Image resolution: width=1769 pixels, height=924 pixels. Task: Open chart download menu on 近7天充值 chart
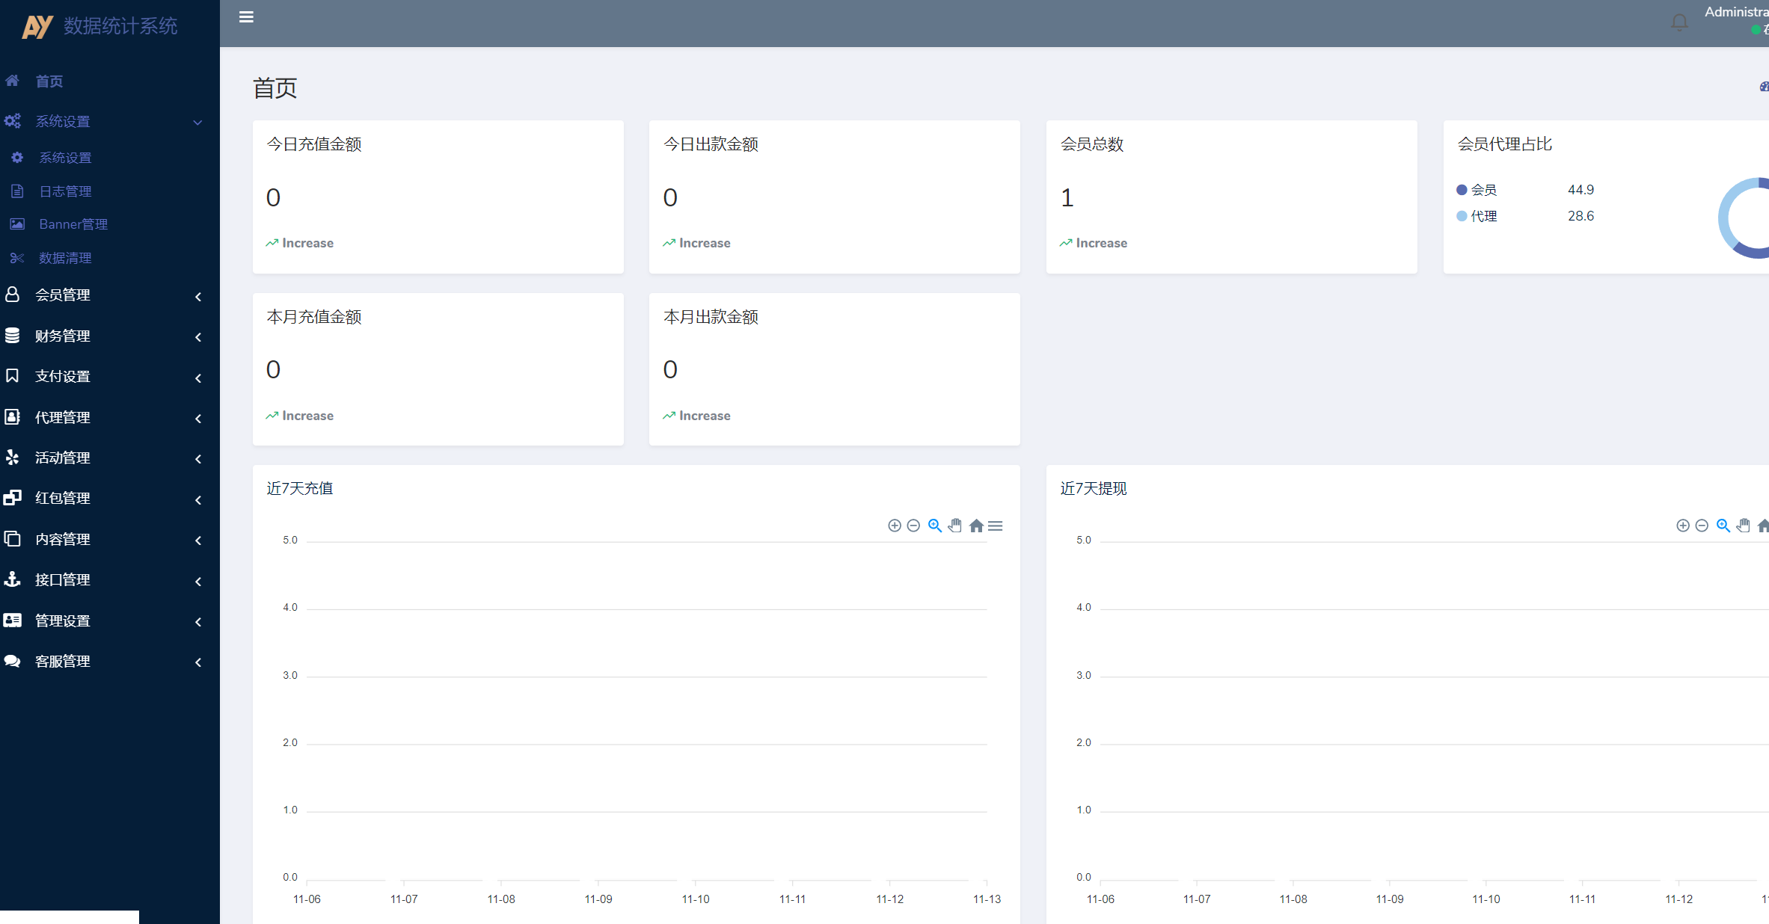coord(996,526)
